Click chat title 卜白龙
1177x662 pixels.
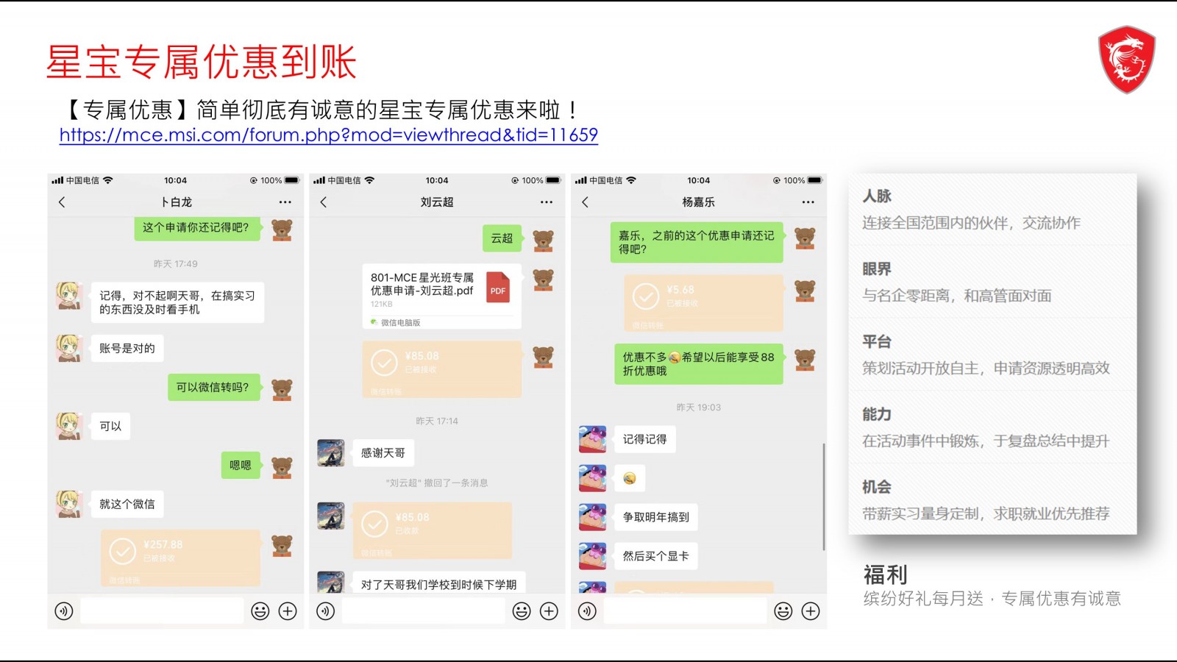(177, 202)
